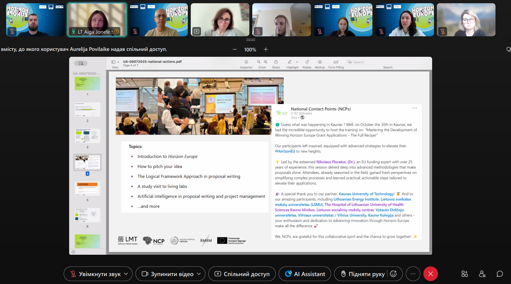Expand video options arrow next to Зупинити відео

click(199, 274)
